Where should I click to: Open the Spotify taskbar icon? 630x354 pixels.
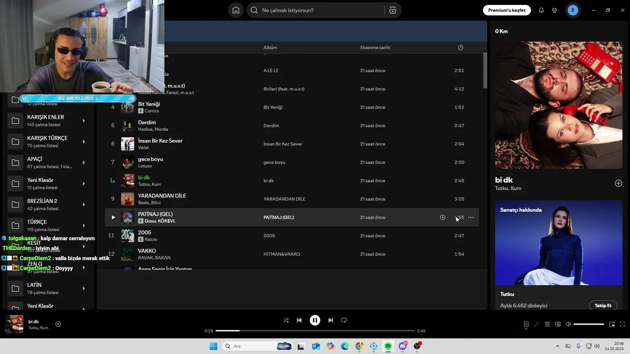pos(388,346)
